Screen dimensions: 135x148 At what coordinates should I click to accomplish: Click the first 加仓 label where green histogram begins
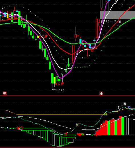pos(20,128)
